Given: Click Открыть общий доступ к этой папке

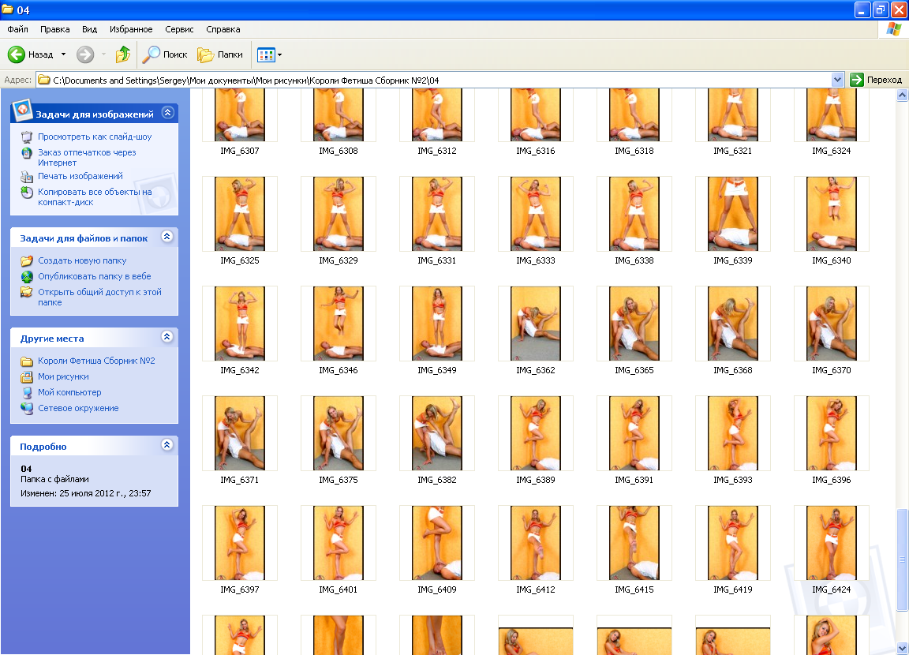Looking at the screenshot, I should (x=99, y=297).
